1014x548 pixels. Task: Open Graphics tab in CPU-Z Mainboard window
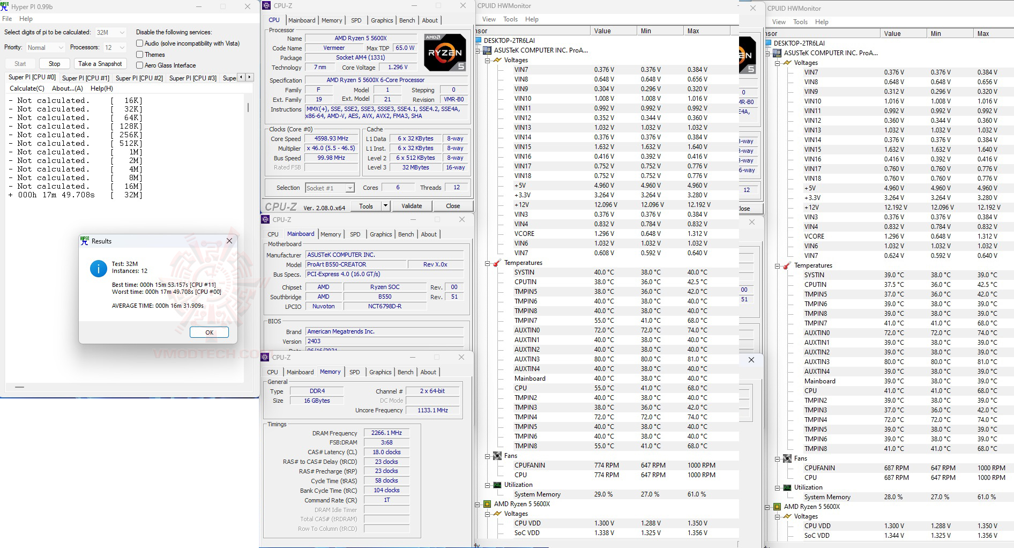click(381, 234)
